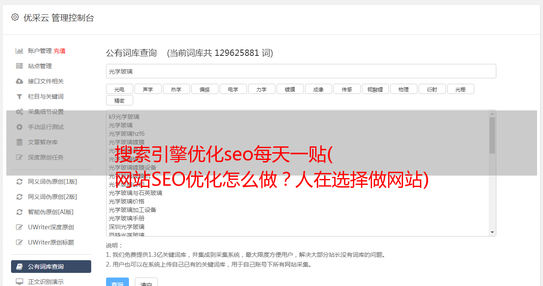Click the keyword search input field
Viewport: 543px width, 286px height.
[301, 71]
